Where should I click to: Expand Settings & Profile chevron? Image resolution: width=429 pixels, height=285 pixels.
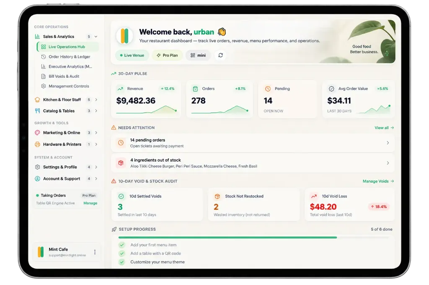96,167
